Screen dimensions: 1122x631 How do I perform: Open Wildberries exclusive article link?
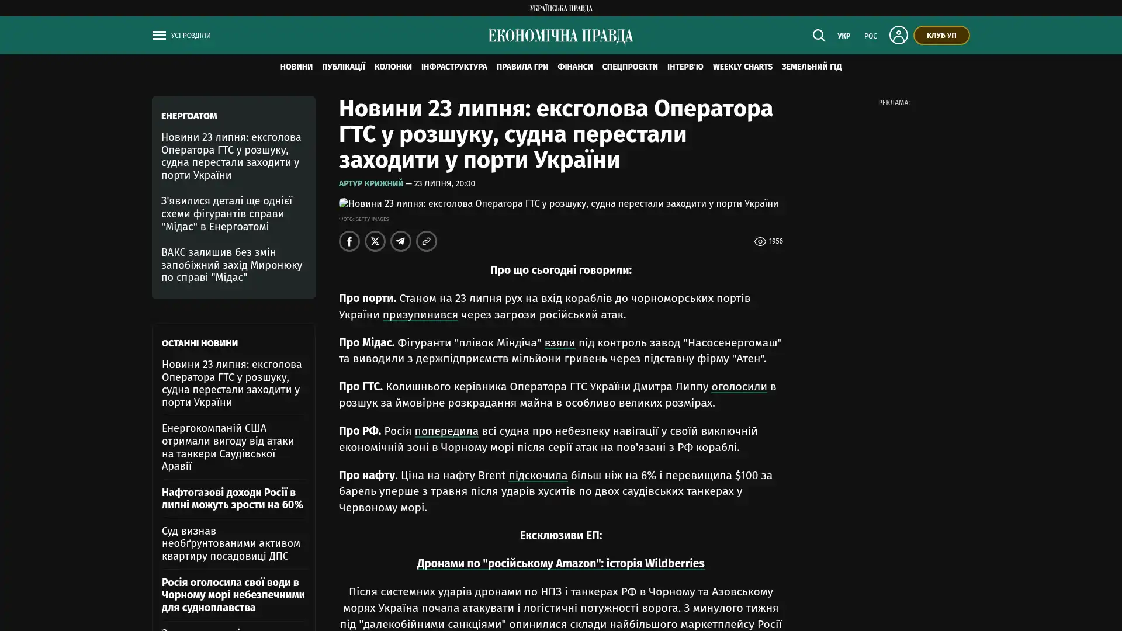click(560, 564)
